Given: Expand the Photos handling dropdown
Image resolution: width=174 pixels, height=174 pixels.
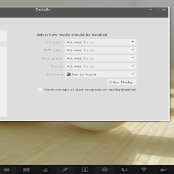Looking at the screenshot, I should 100,66.
